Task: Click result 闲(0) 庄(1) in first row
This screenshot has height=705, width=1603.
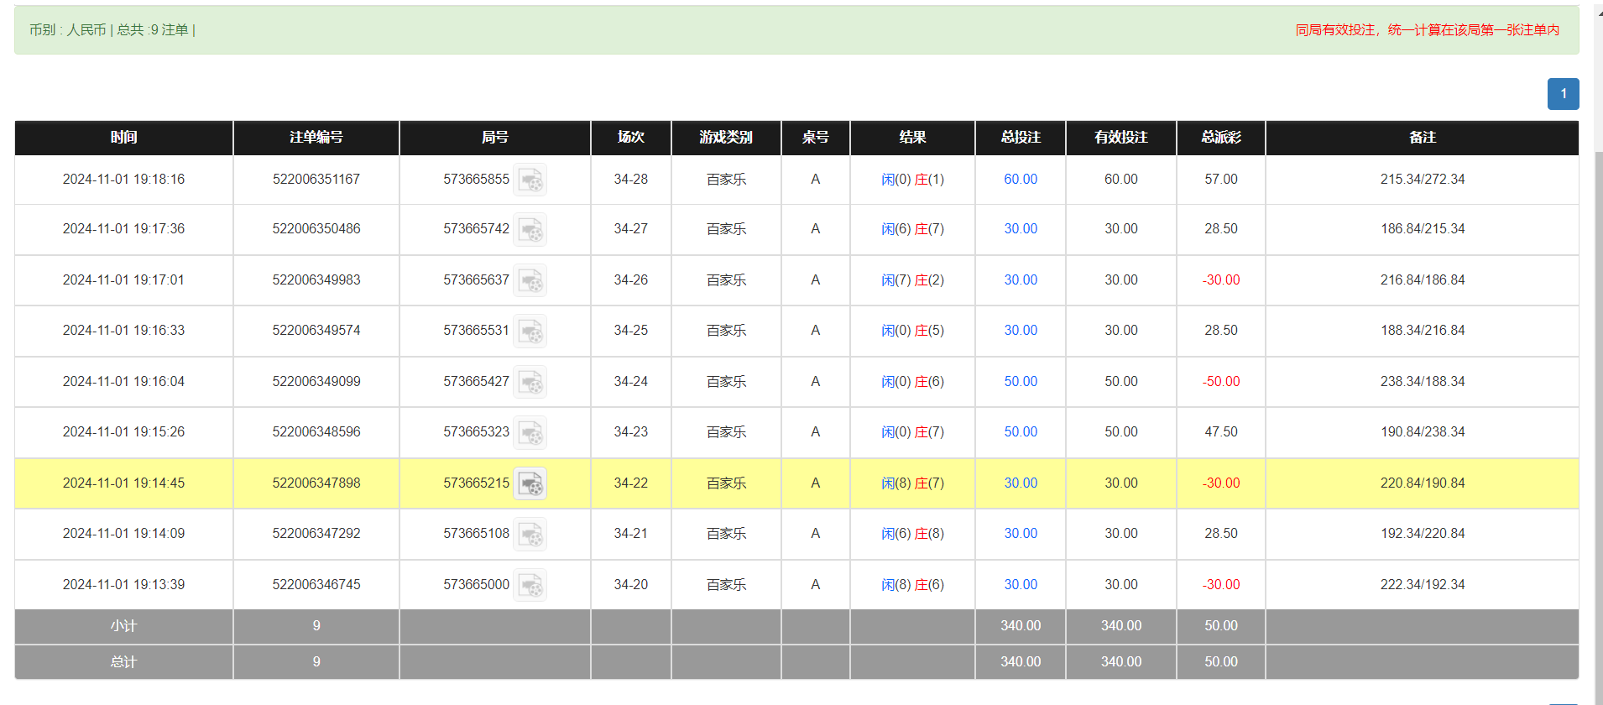Action: [x=912, y=180]
